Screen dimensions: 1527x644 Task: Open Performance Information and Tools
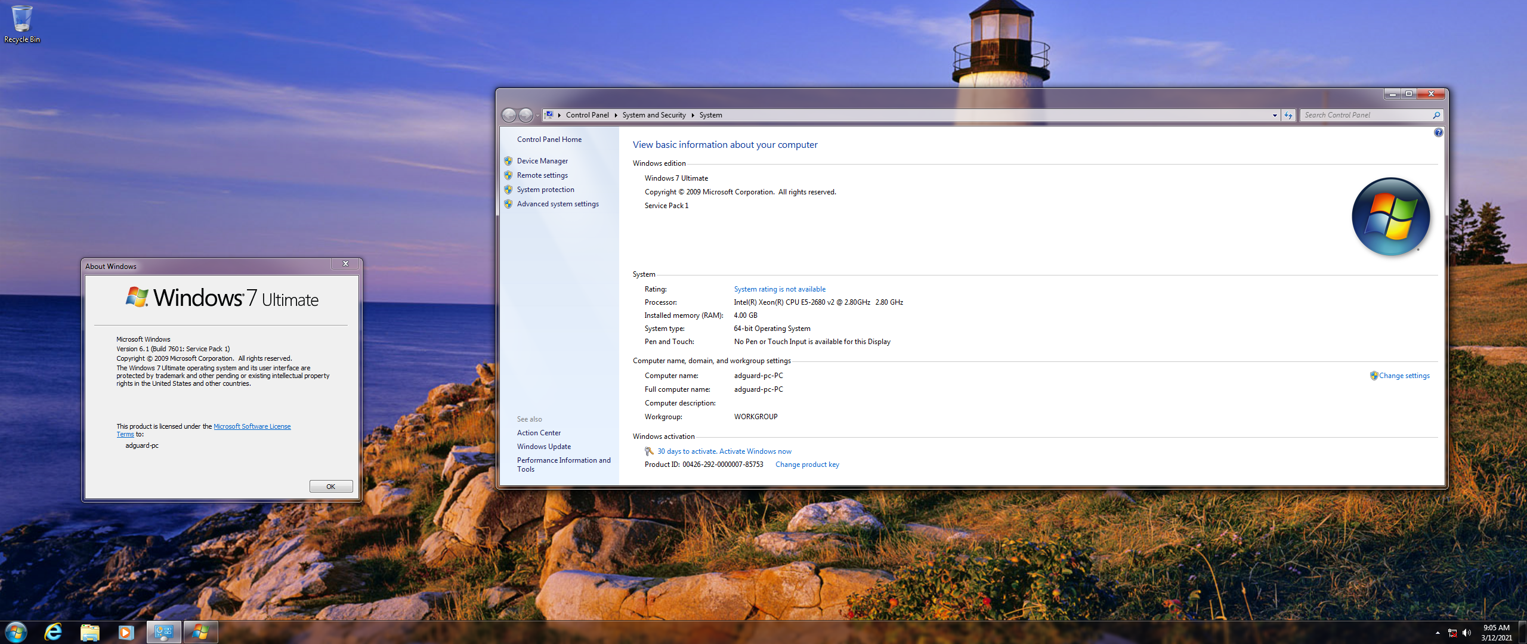coord(564,465)
